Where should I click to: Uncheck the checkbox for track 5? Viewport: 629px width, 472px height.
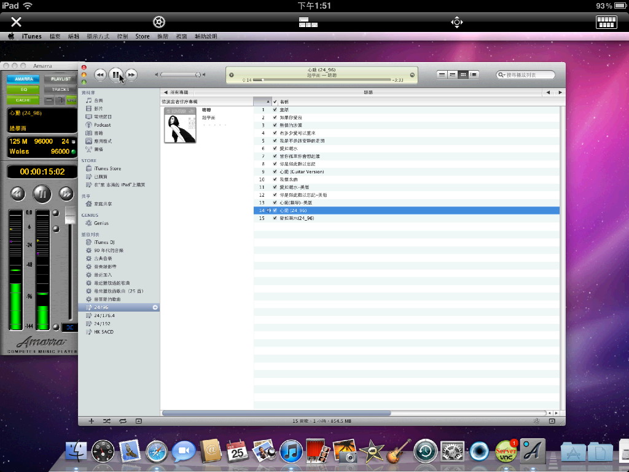[275, 141]
